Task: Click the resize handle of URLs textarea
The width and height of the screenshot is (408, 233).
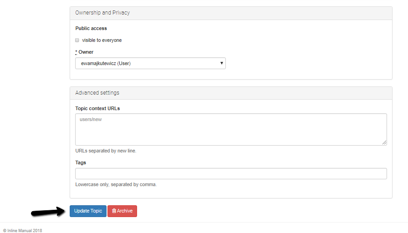Action: pyautogui.click(x=384, y=142)
